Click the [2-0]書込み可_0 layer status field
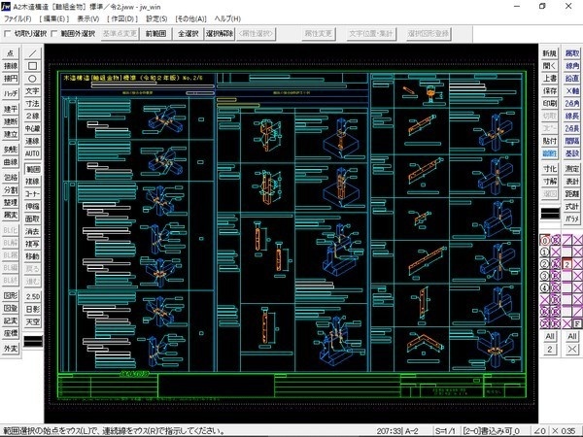Viewport: 583px width, 437px height. click(492, 431)
